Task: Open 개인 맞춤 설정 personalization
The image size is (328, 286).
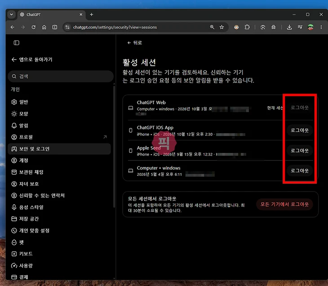Action: (59, 231)
